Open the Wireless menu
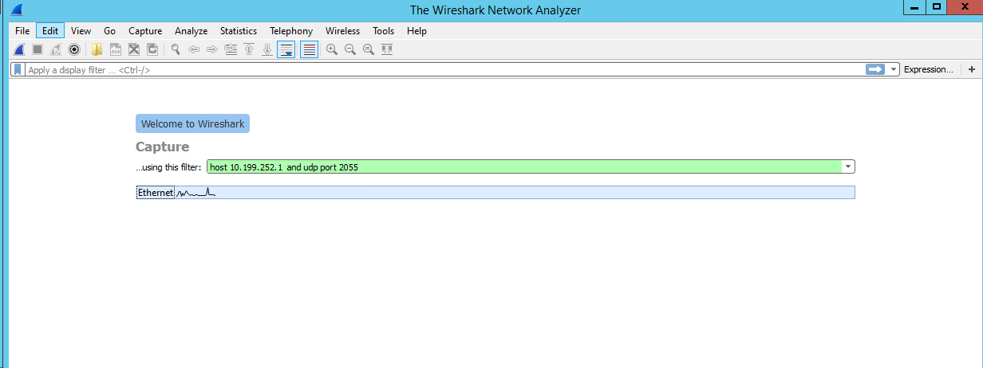Image resolution: width=983 pixels, height=368 pixels. 342,31
